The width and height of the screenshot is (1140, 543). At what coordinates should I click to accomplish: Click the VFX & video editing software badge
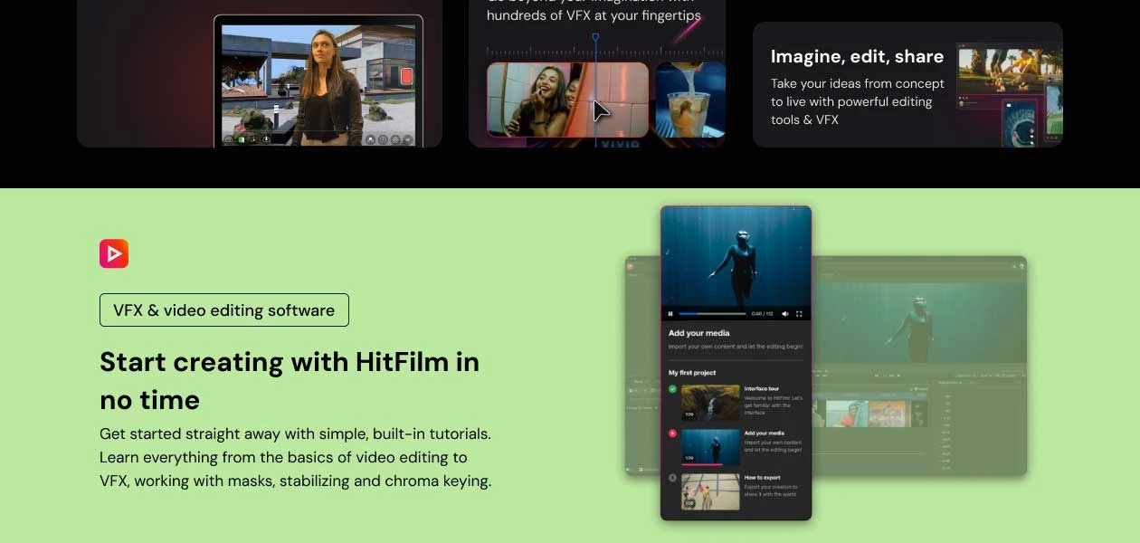pyautogui.click(x=223, y=310)
